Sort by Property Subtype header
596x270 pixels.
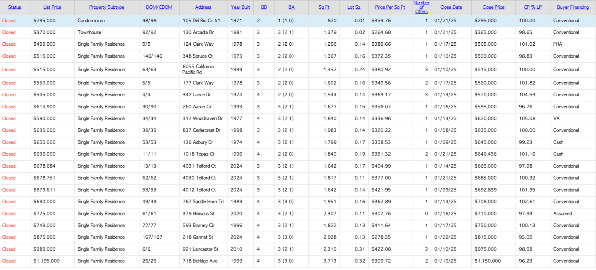tap(107, 7)
